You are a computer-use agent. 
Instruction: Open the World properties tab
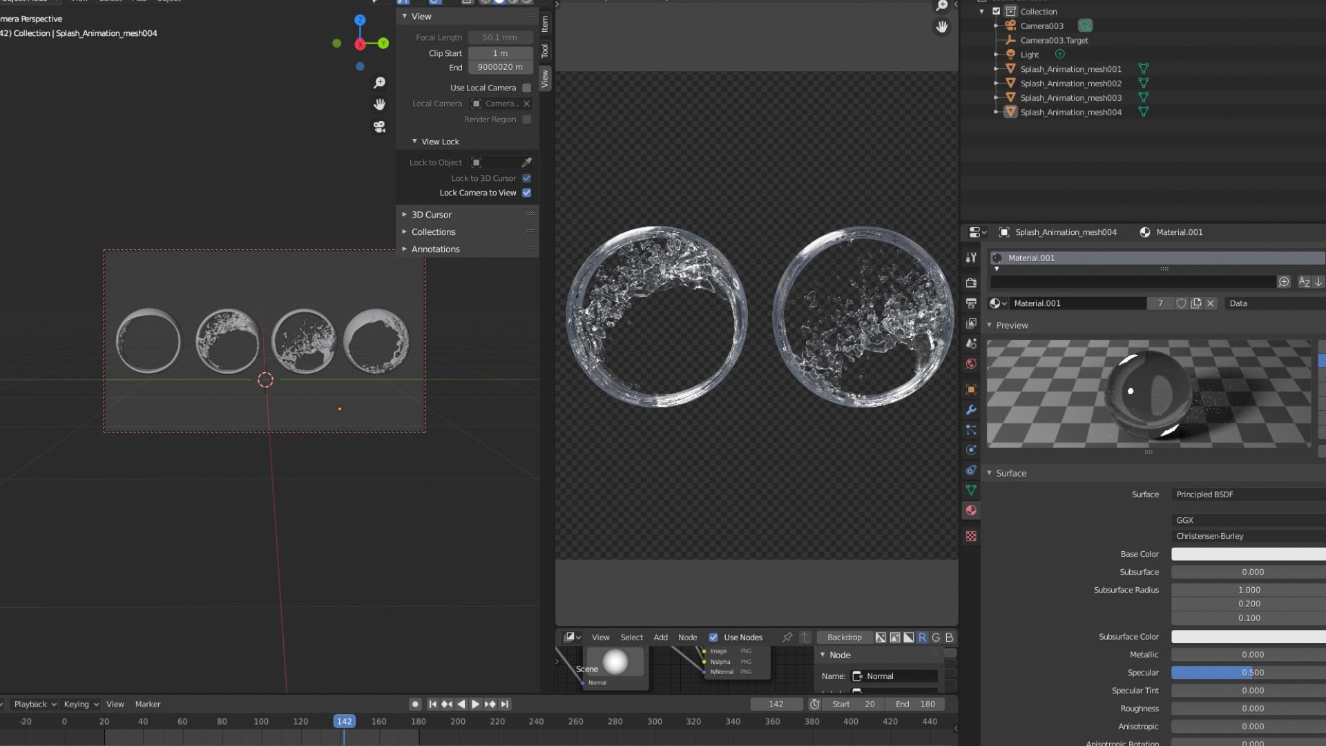pos(971,364)
